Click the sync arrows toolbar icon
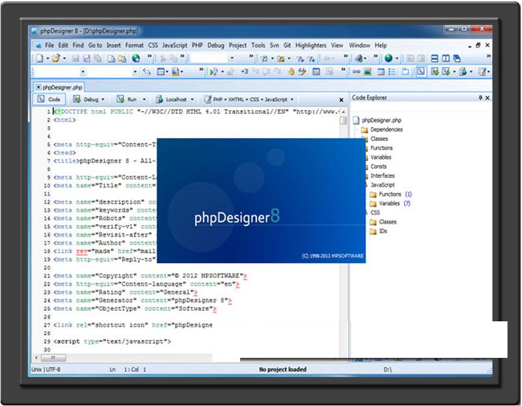Image resolution: width=522 pixels, height=406 pixels. click(147, 71)
